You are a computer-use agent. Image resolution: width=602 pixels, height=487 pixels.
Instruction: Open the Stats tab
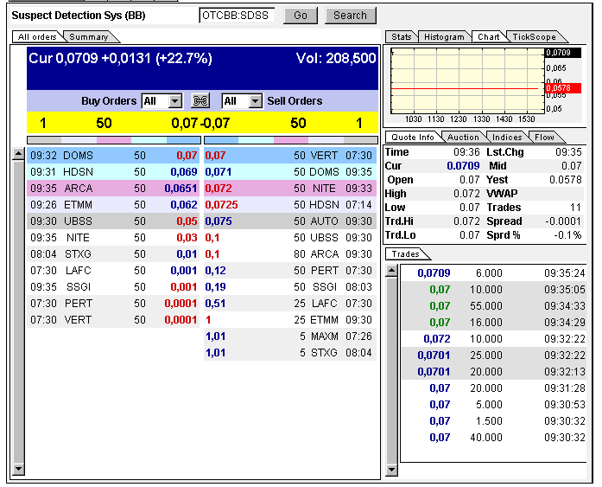coord(402,37)
